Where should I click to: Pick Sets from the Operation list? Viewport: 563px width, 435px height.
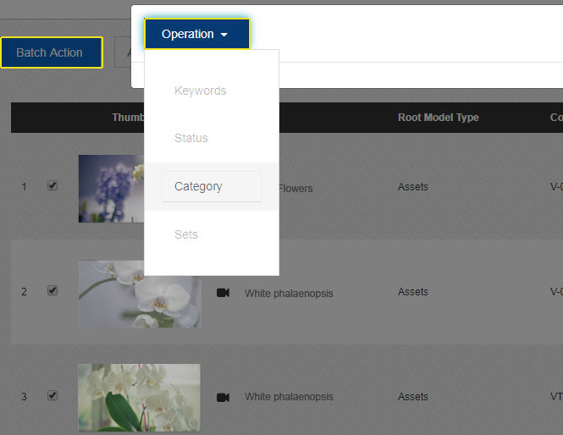click(x=186, y=234)
